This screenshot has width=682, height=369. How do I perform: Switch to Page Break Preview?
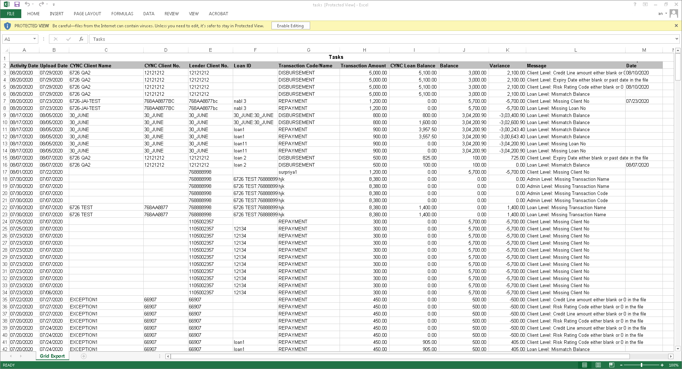[611, 365]
